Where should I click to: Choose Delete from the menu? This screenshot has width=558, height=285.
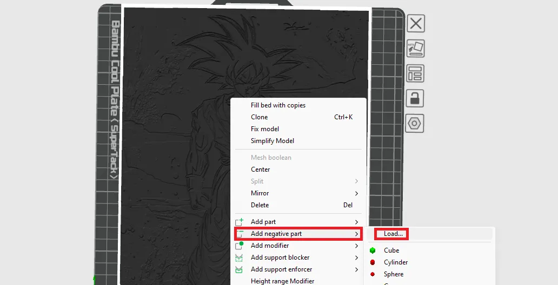click(x=260, y=205)
